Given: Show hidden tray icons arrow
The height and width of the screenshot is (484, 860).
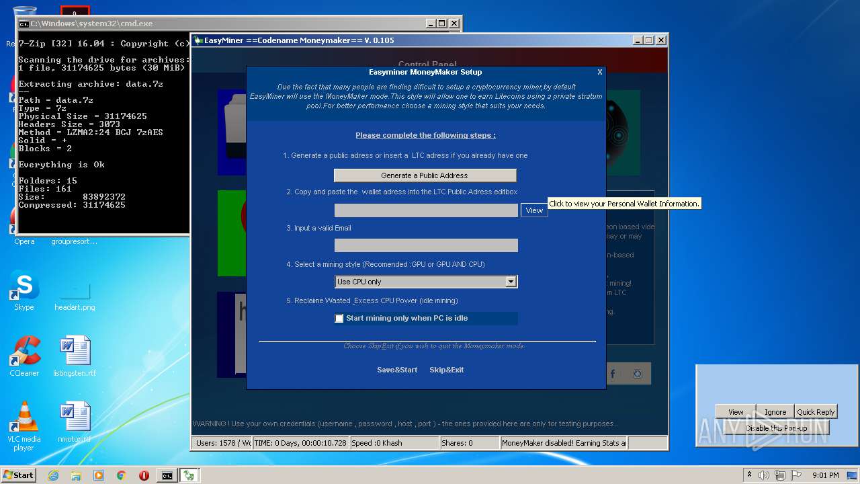Looking at the screenshot, I should pos(749,475).
